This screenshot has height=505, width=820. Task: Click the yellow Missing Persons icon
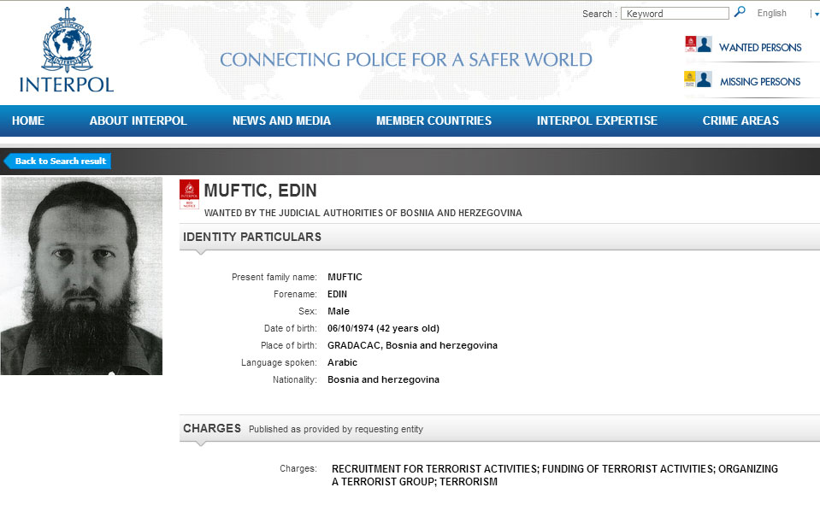point(698,80)
